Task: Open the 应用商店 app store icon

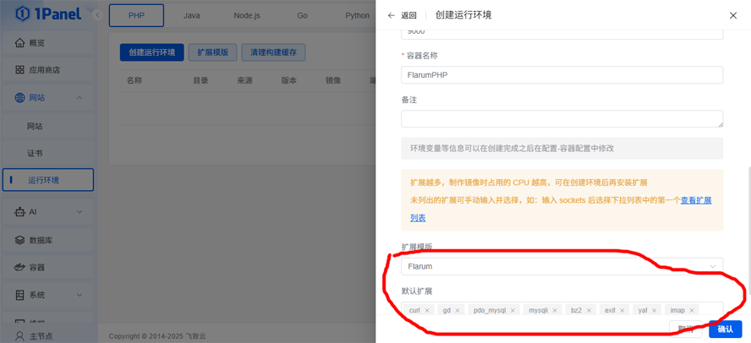Action: pos(19,70)
